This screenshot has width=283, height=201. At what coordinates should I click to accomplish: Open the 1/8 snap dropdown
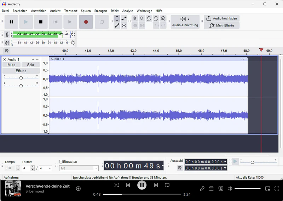point(79,168)
